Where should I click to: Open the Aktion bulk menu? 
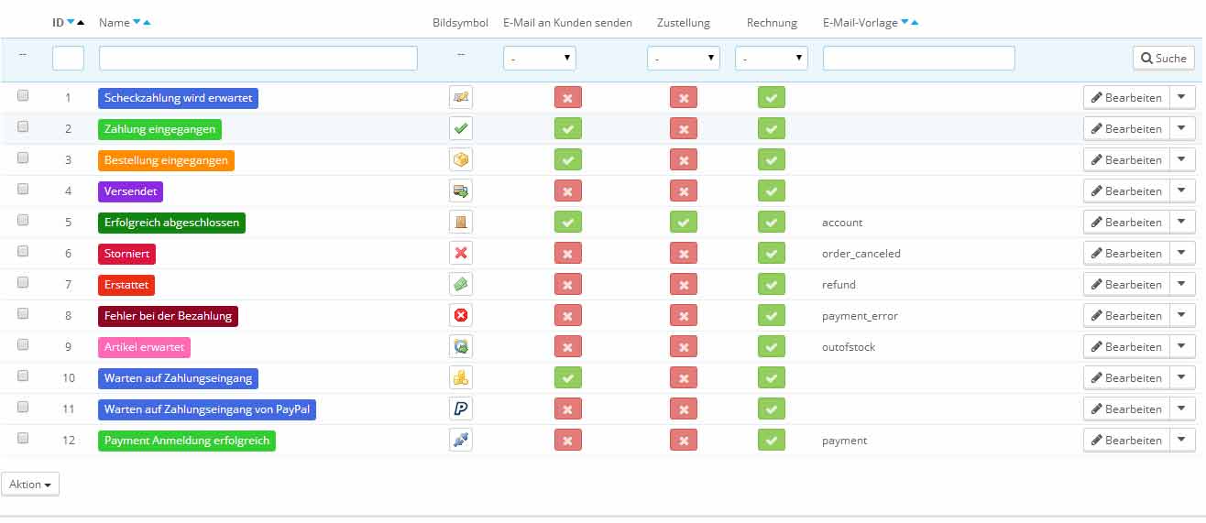[30, 485]
